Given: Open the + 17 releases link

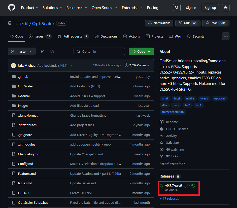Looking at the screenshot, I should tap(169, 198).
